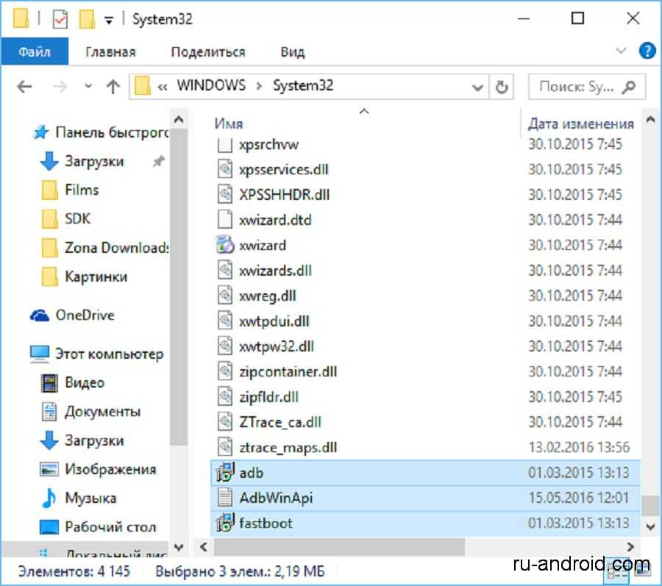This screenshot has width=662, height=586.
Task: Sort files by the Имя column header
Action: tap(229, 124)
